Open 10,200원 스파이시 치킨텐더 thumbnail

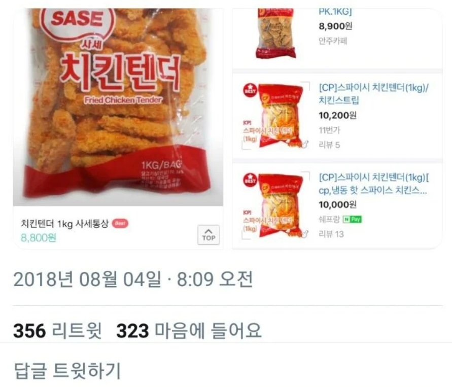275,116
